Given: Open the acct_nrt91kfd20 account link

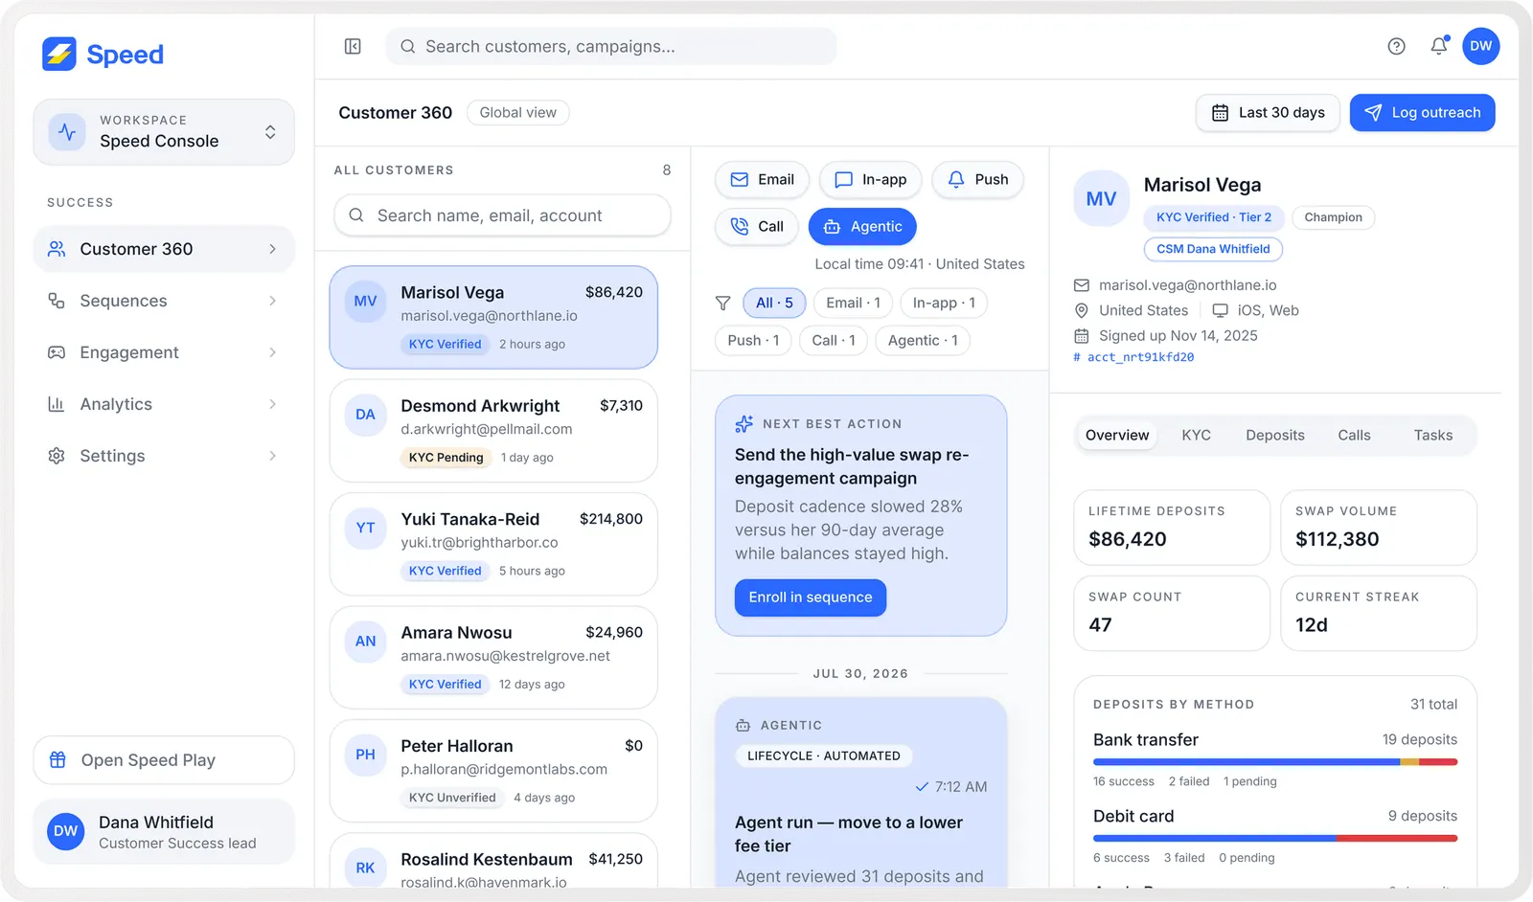Looking at the screenshot, I should pyautogui.click(x=1134, y=357).
